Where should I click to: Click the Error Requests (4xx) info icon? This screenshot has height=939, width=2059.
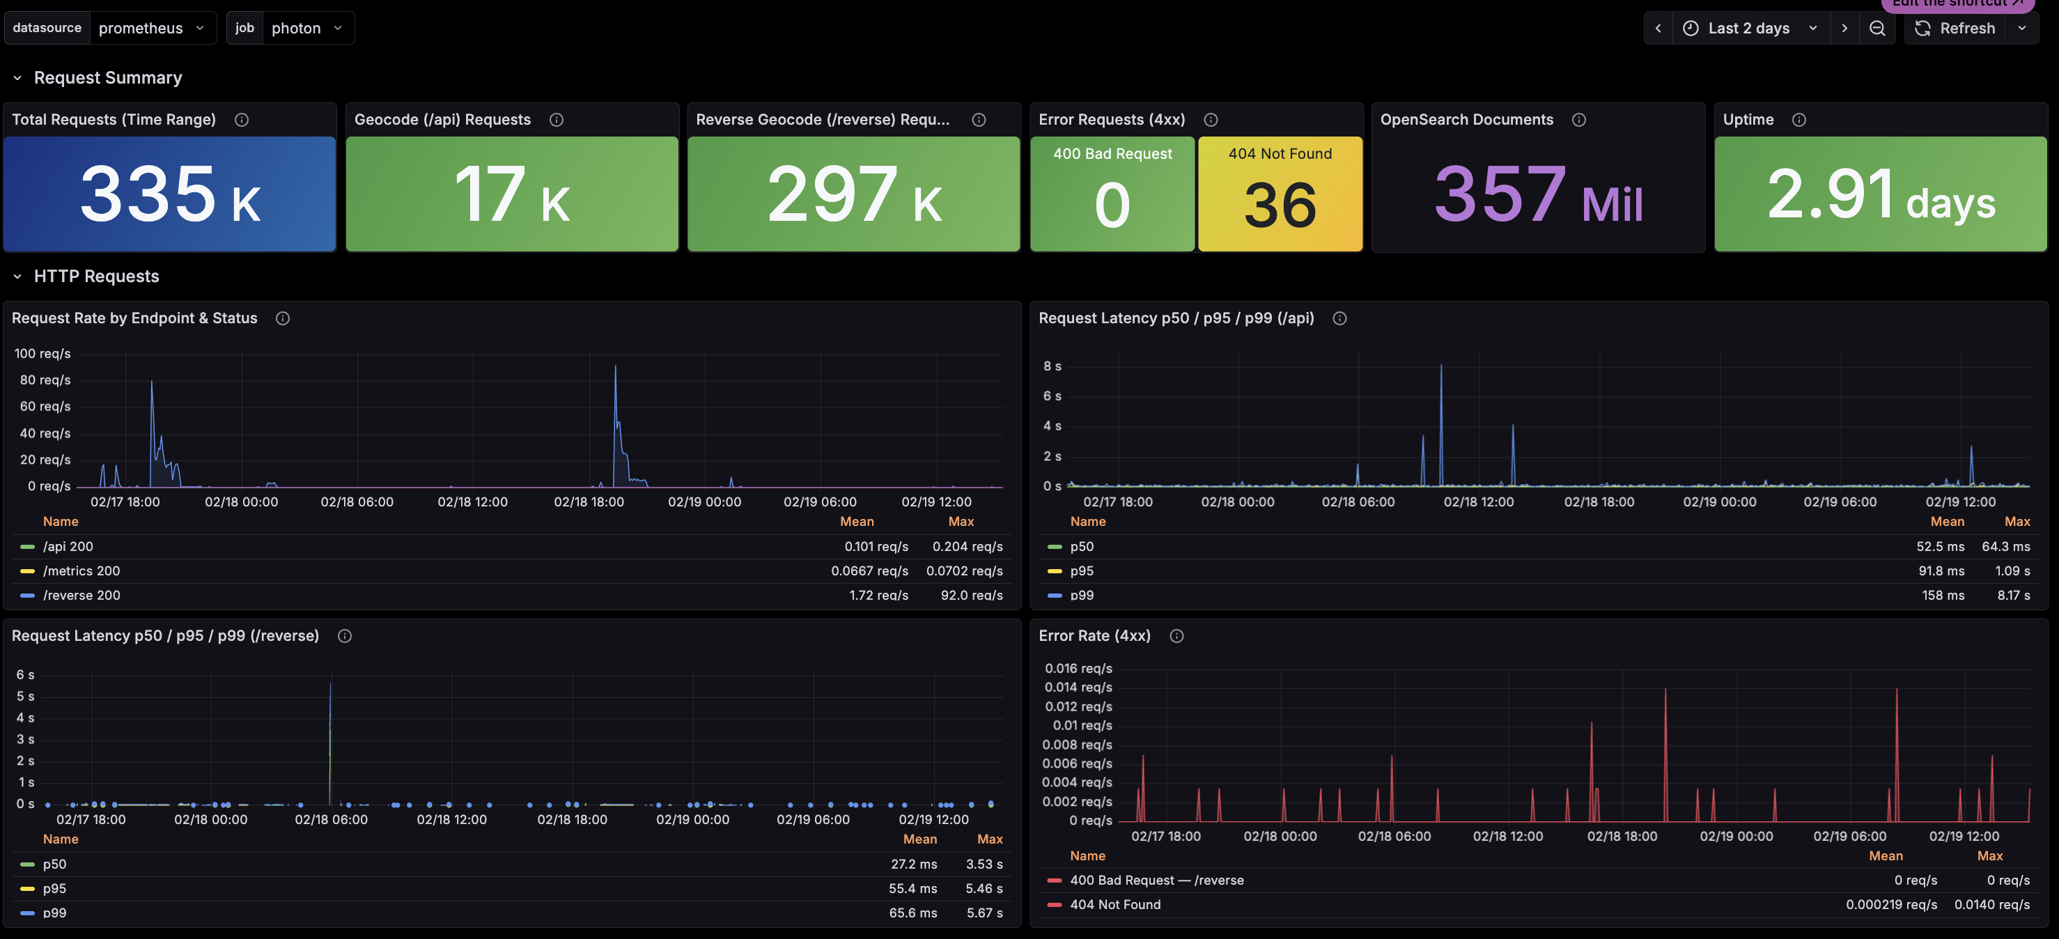click(1210, 120)
